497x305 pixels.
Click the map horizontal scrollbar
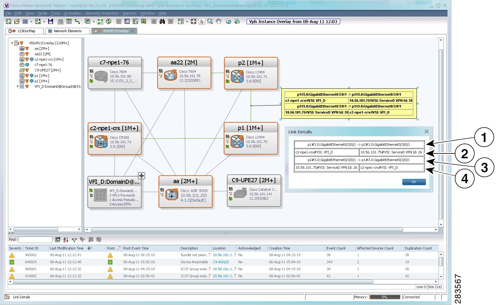tap(247, 229)
